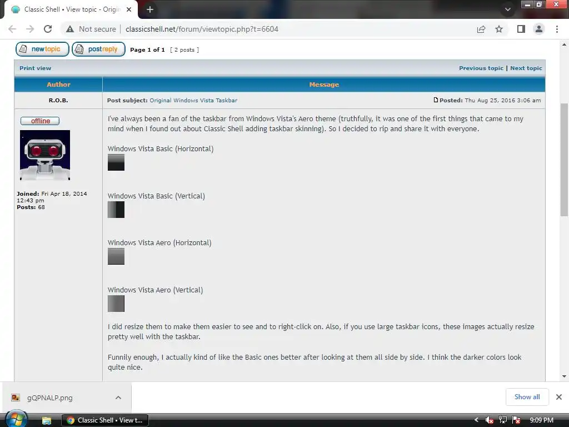Click the scrollbar down arrow
Screen dimensions: 569x427
(565, 376)
